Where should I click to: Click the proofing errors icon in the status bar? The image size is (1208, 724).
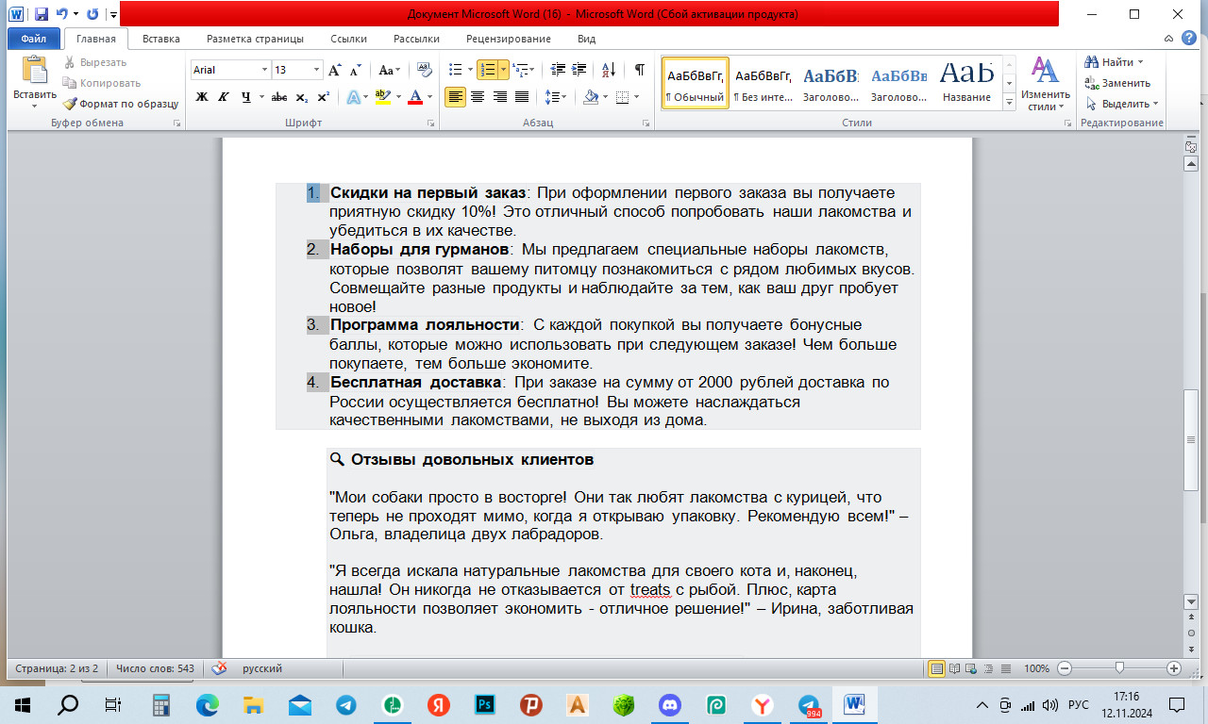219,668
